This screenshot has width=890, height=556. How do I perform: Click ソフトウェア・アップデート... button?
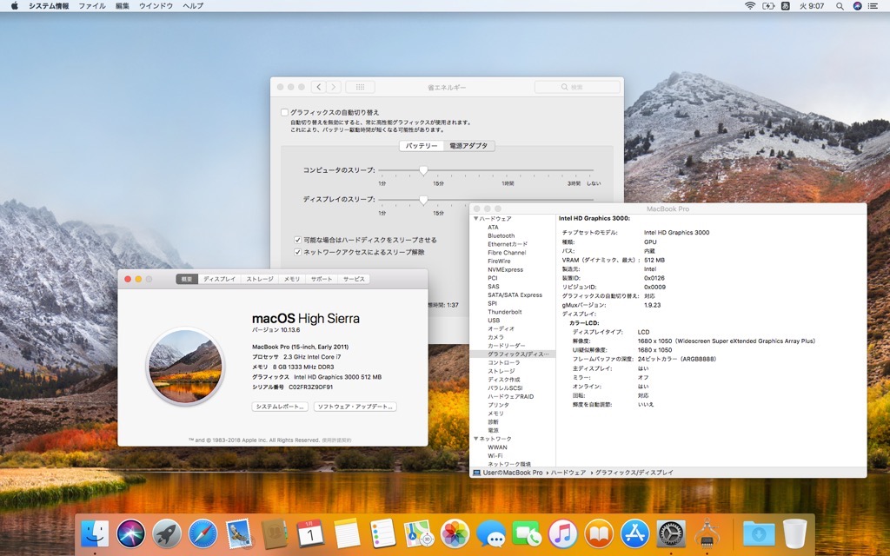click(355, 407)
